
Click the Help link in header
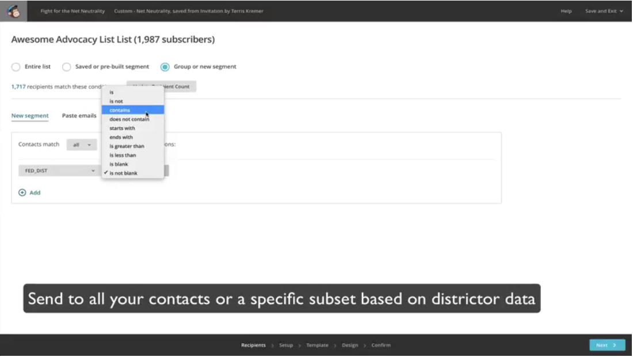566,11
